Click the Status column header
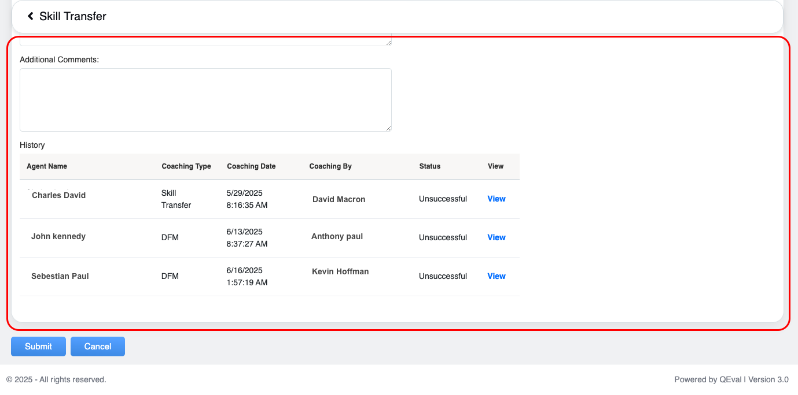The height and width of the screenshot is (395, 798). (x=430, y=166)
